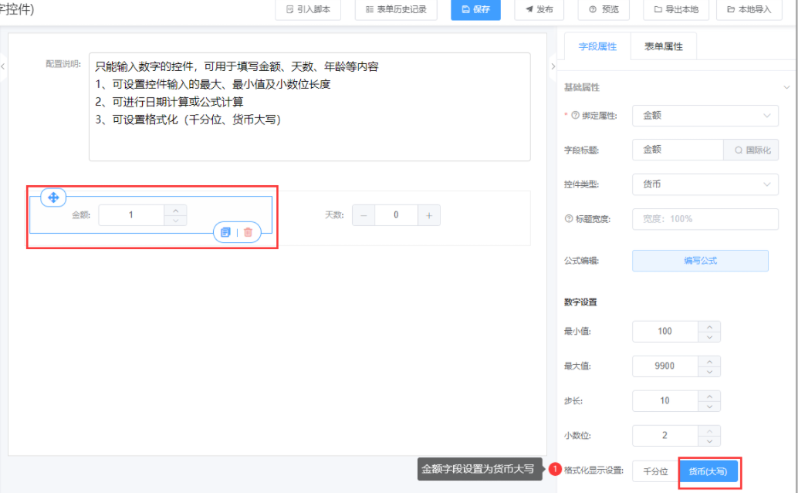Collapse left panel with arrow icon
Screen dimensions: 805x496
click(x=3, y=67)
